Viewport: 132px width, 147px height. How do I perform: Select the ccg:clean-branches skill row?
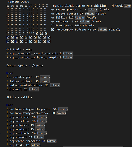[31, 141]
